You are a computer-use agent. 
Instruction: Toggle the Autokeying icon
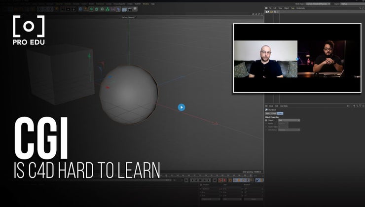[x=224, y=180]
